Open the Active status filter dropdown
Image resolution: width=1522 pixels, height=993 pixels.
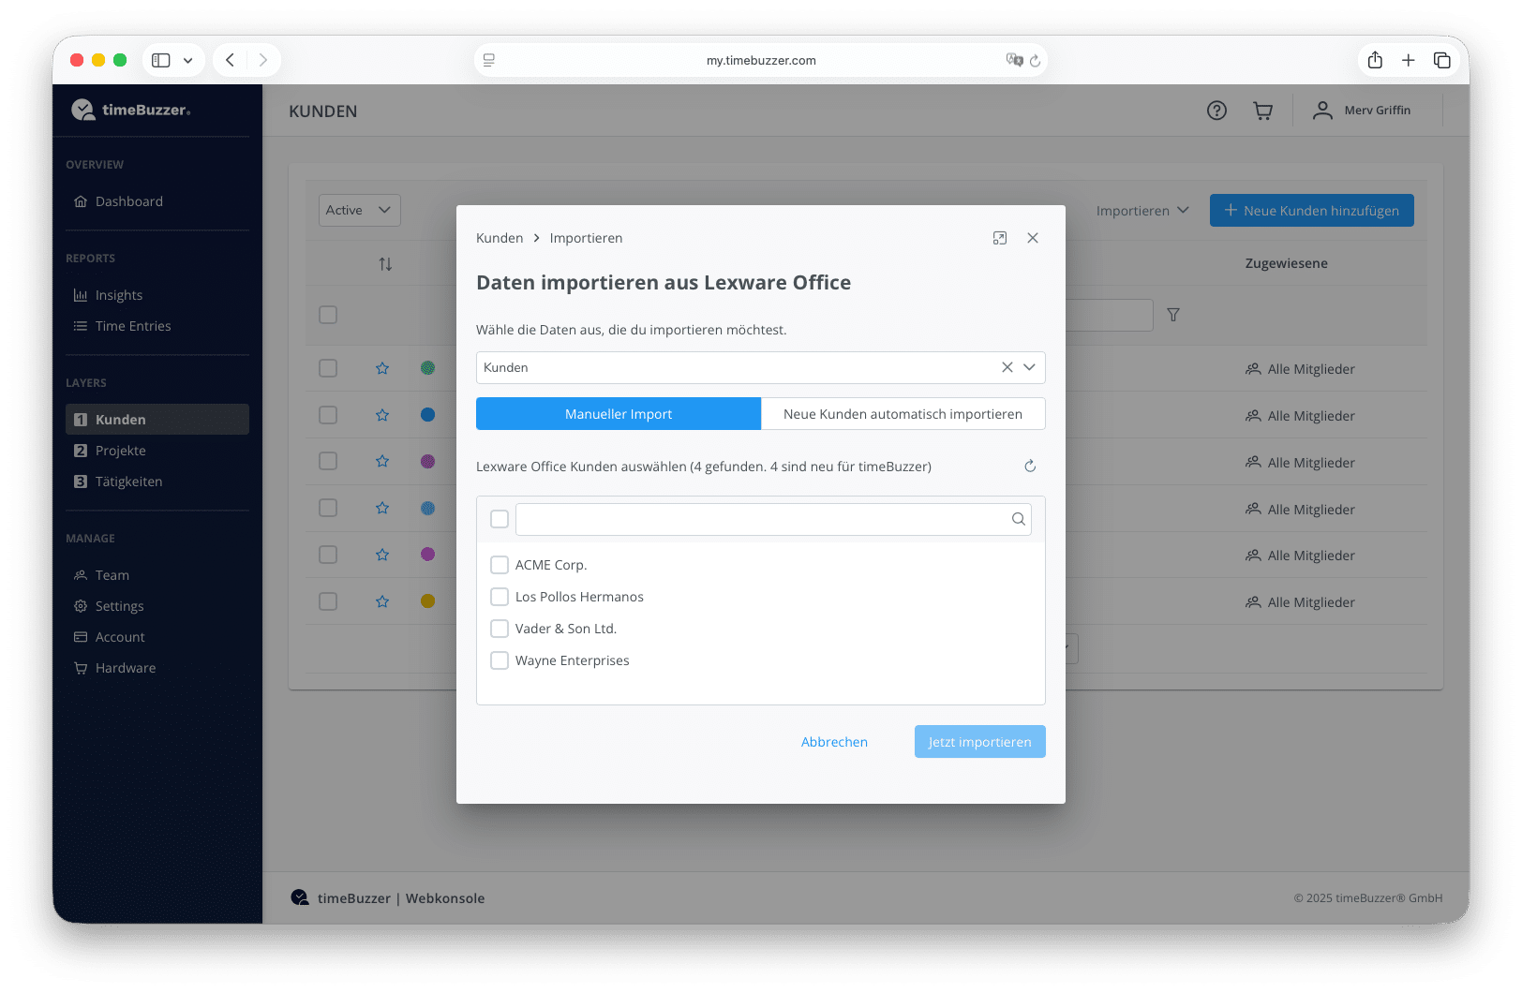pyautogui.click(x=359, y=210)
